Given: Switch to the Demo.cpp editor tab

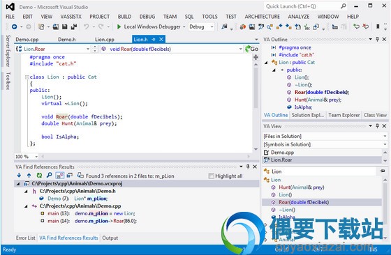Looking at the screenshot, I should [x=27, y=39].
